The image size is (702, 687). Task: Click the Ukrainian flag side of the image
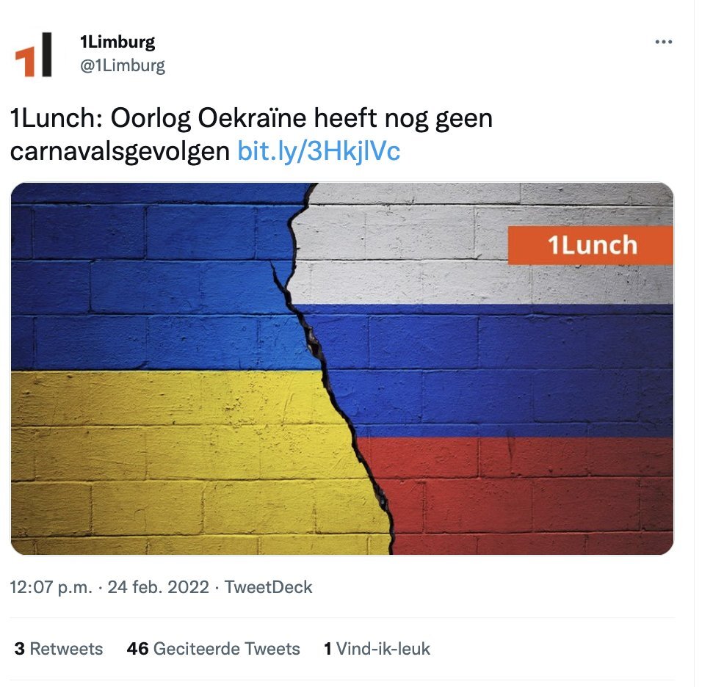coord(147,367)
